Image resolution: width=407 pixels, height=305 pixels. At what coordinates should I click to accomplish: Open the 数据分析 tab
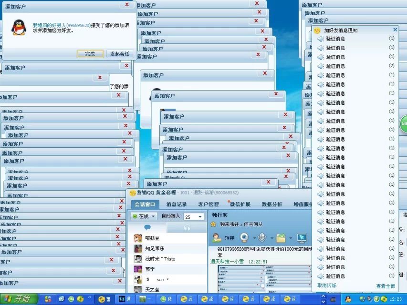coord(272,204)
